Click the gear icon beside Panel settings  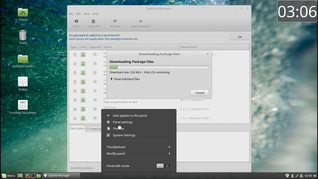pyautogui.click(x=108, y=122)
